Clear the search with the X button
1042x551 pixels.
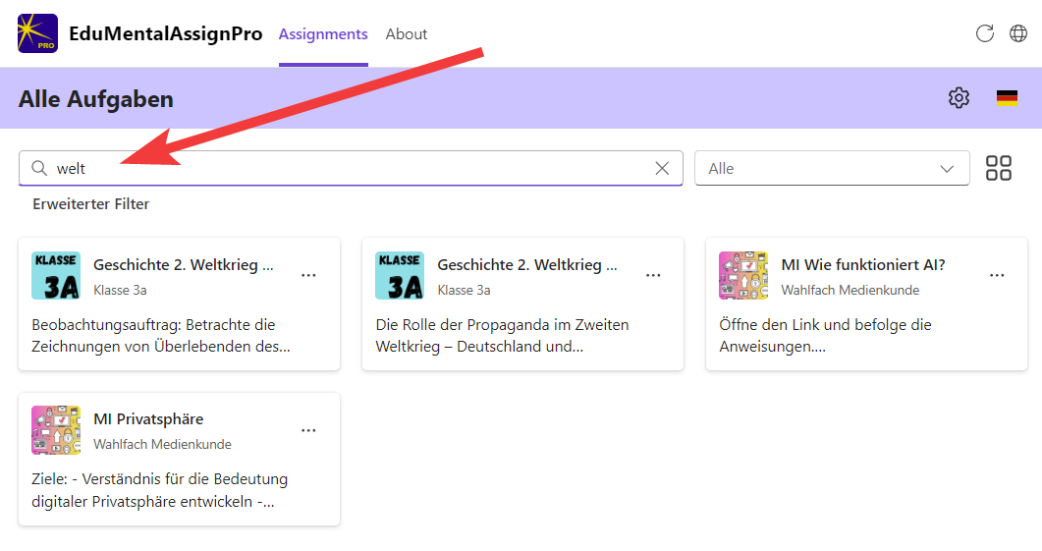662,168
